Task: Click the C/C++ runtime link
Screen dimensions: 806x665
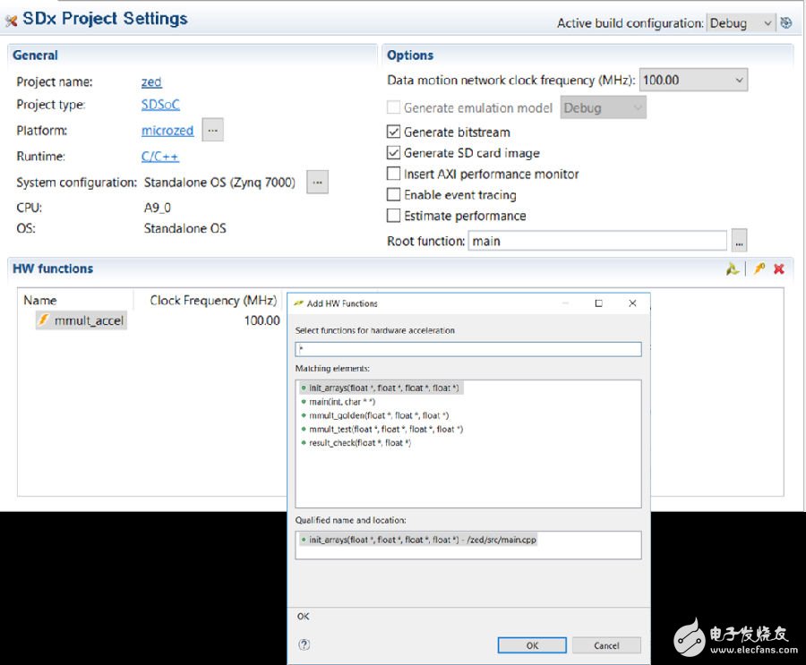Action: [x=160, y=157]
